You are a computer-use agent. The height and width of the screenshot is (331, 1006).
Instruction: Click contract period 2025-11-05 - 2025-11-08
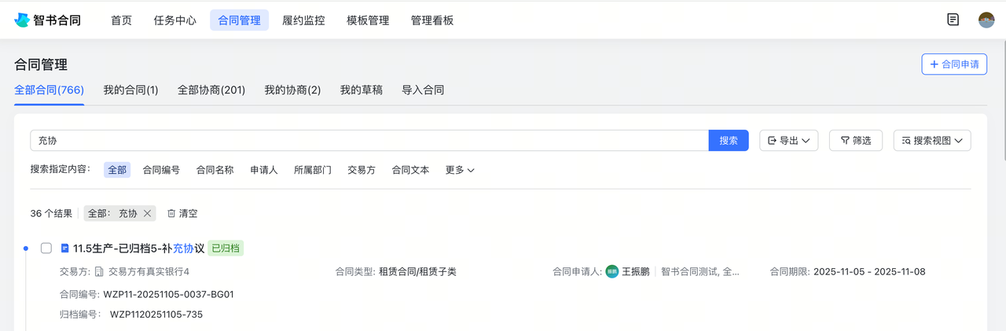(x=869, y=272)
